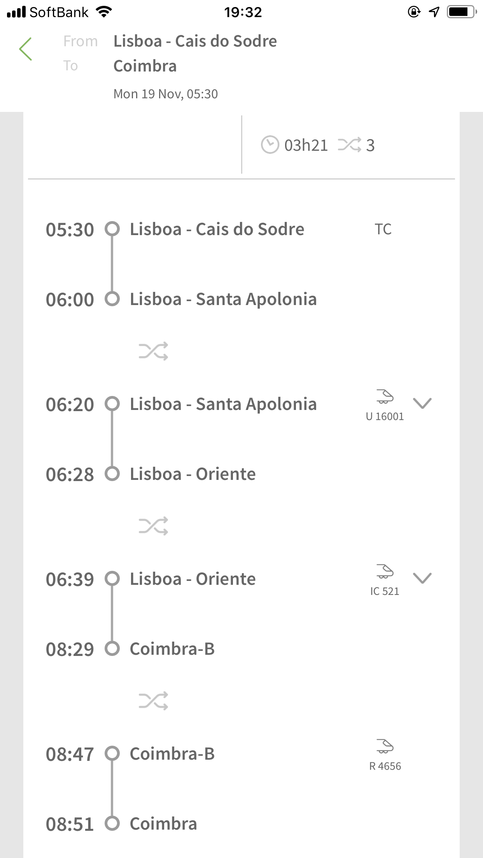Expand the U 16001 train stops chevron

coord(422,403)
